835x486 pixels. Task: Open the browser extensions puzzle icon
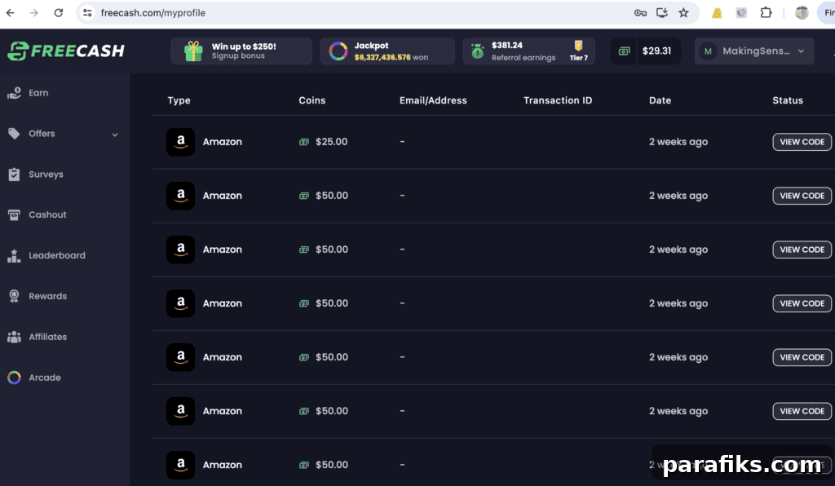coord(766,13)
